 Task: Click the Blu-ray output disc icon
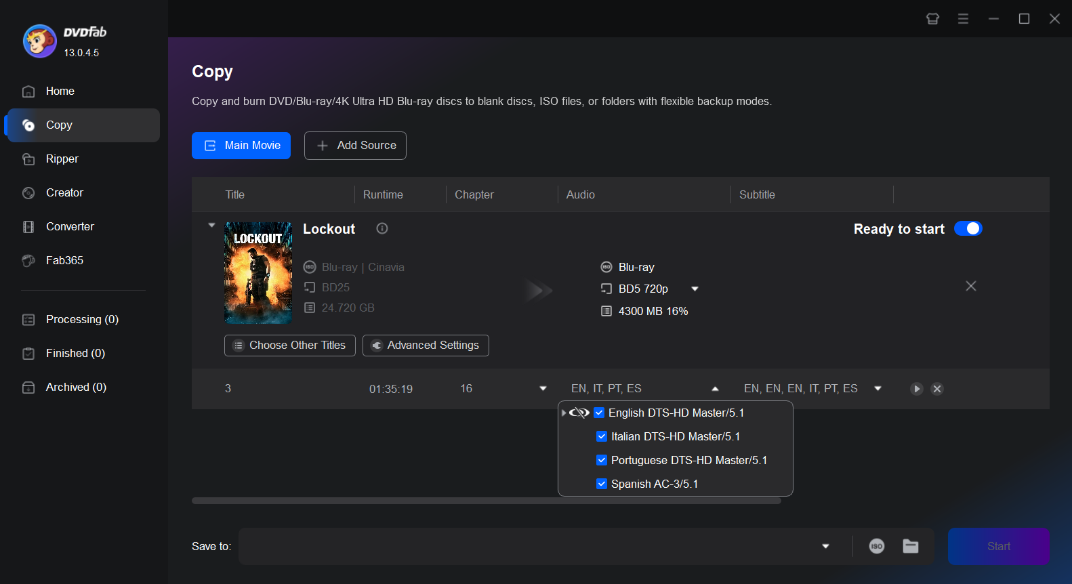tap(606, 267)
